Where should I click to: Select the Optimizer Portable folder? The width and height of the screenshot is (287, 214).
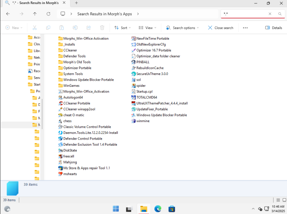click(75, 68)
